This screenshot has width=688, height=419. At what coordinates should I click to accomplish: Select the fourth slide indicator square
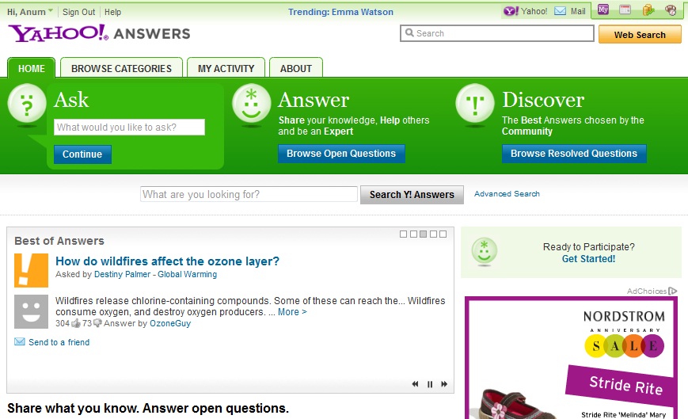(x=433, y=234)
